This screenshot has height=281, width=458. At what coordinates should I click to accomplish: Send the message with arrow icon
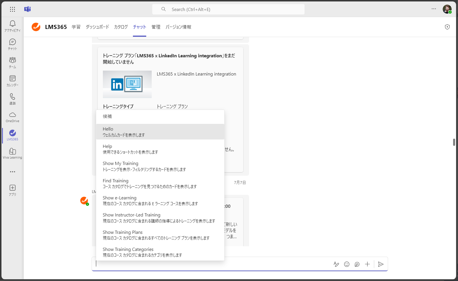coord(381,264)
